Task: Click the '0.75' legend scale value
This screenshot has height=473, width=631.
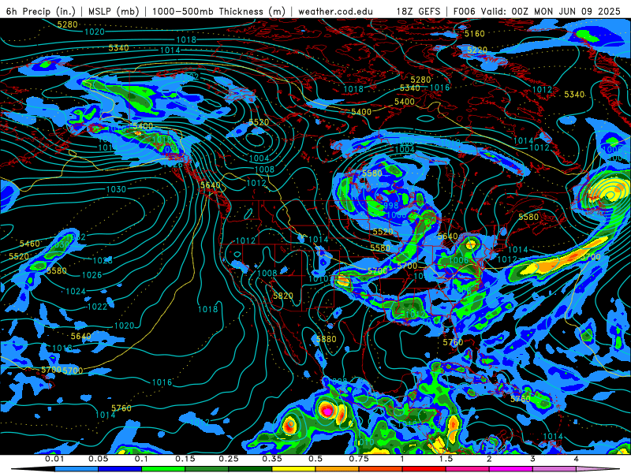Action: [359, 459]
